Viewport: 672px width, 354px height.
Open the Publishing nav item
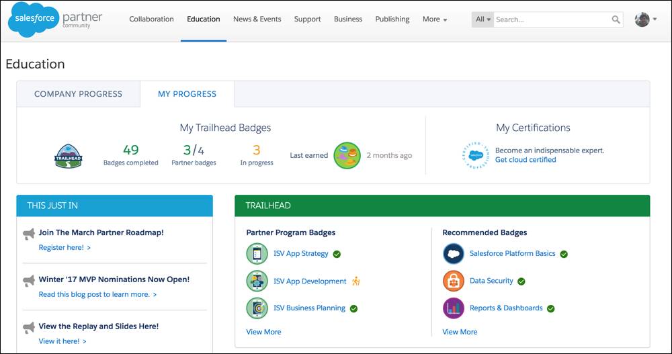[392, 19]
